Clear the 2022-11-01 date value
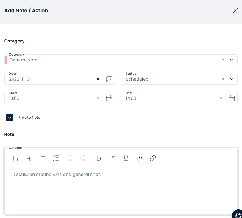The width and height of the screenshot is (242, 218). point(98,79)
